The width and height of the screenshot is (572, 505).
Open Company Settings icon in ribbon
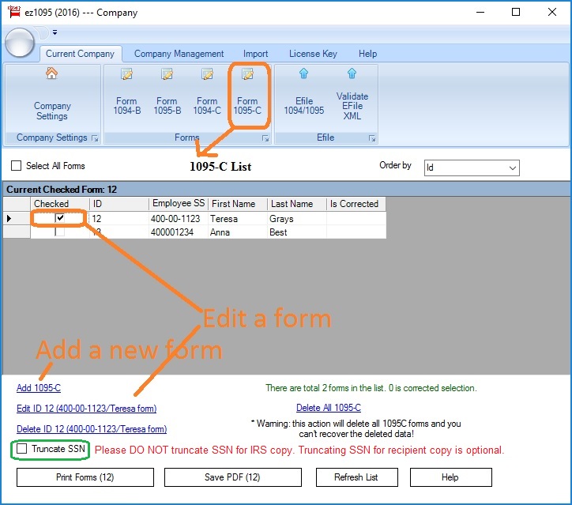51,74
